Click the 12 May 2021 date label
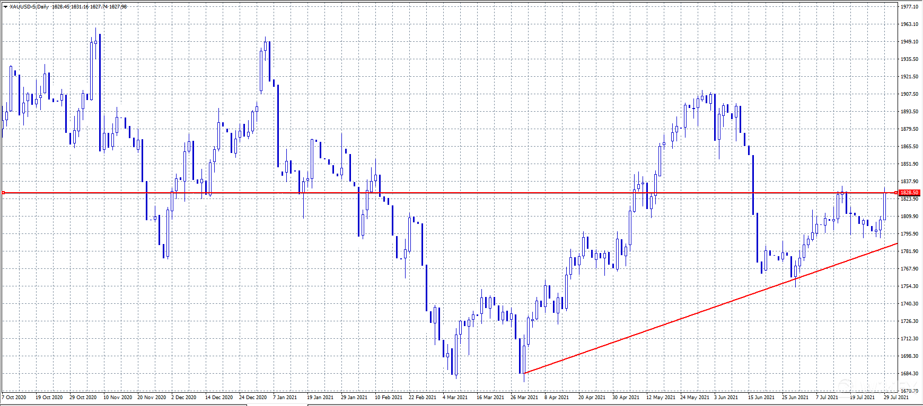923x406 pixels. pyautogui.click(x=661, y=398)
